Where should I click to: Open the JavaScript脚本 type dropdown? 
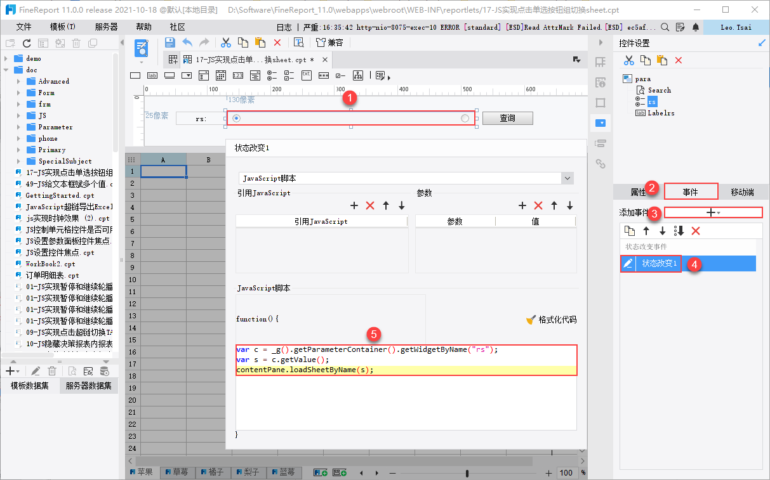coord(568,179)
